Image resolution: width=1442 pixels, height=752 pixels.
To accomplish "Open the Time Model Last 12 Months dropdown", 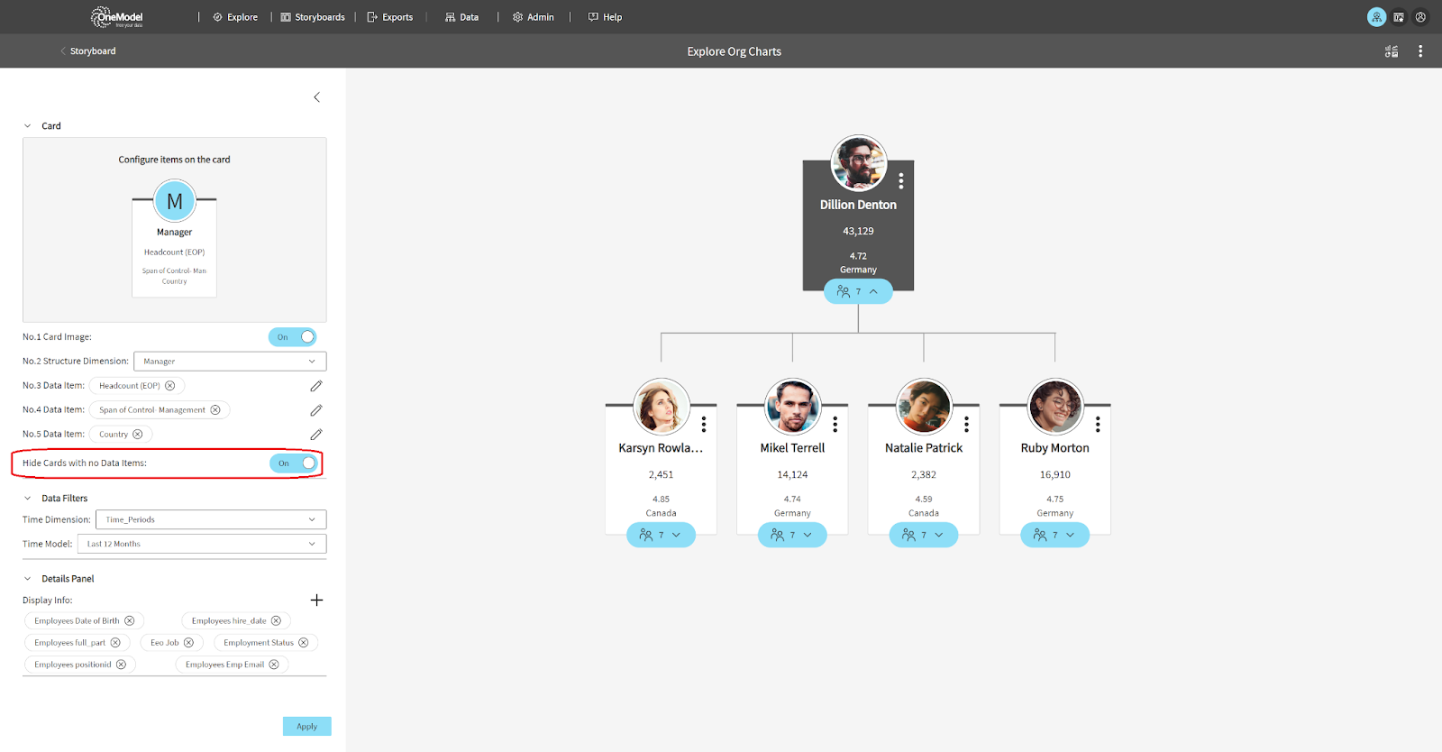I will [x=202, y=545].
